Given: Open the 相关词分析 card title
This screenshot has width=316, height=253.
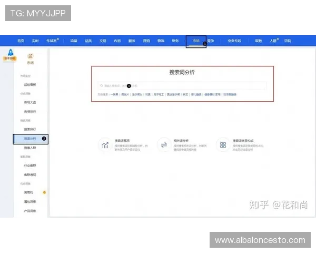Looking at the screenshot, I should point(181,141).
